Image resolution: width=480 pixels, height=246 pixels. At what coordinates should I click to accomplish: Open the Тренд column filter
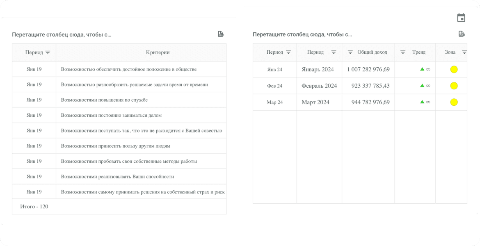[x=403, y=52]
